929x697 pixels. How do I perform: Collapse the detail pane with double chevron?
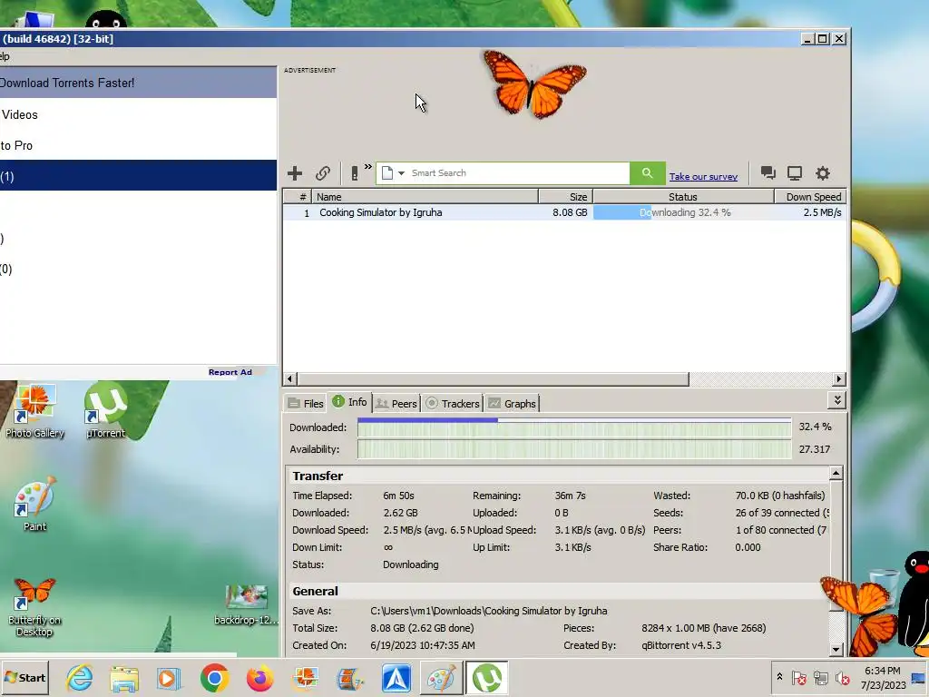click(x=837, y=400)
